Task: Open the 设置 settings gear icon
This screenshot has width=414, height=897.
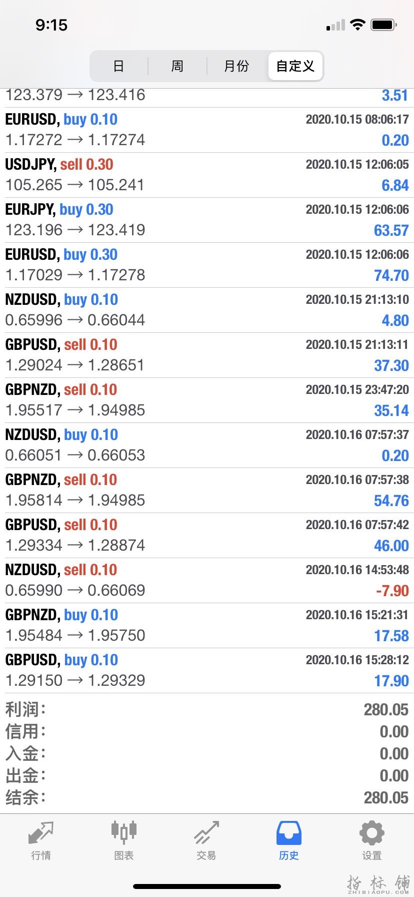Action: 371,833
